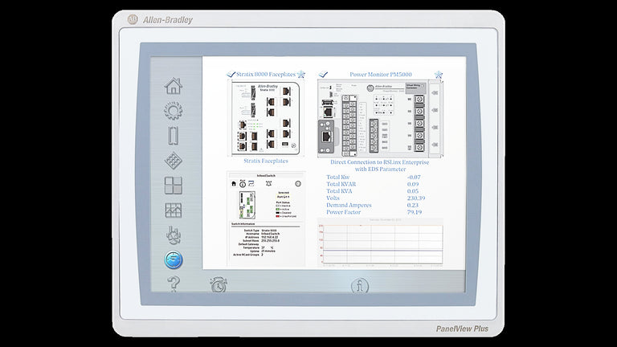Screen dimensions: 617x347
Task: Open help with the question mark icon
Action: (x=174, y=284)
